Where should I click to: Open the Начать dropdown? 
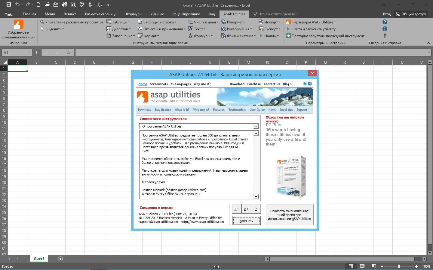pos(269,36)
